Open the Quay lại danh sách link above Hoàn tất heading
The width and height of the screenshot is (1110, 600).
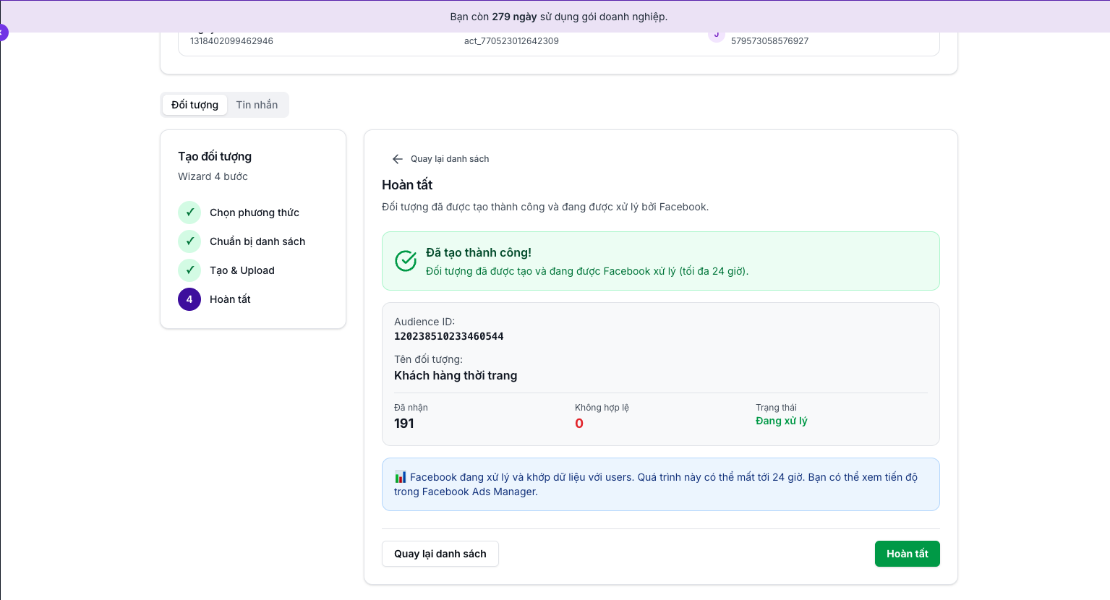(450, 159)
